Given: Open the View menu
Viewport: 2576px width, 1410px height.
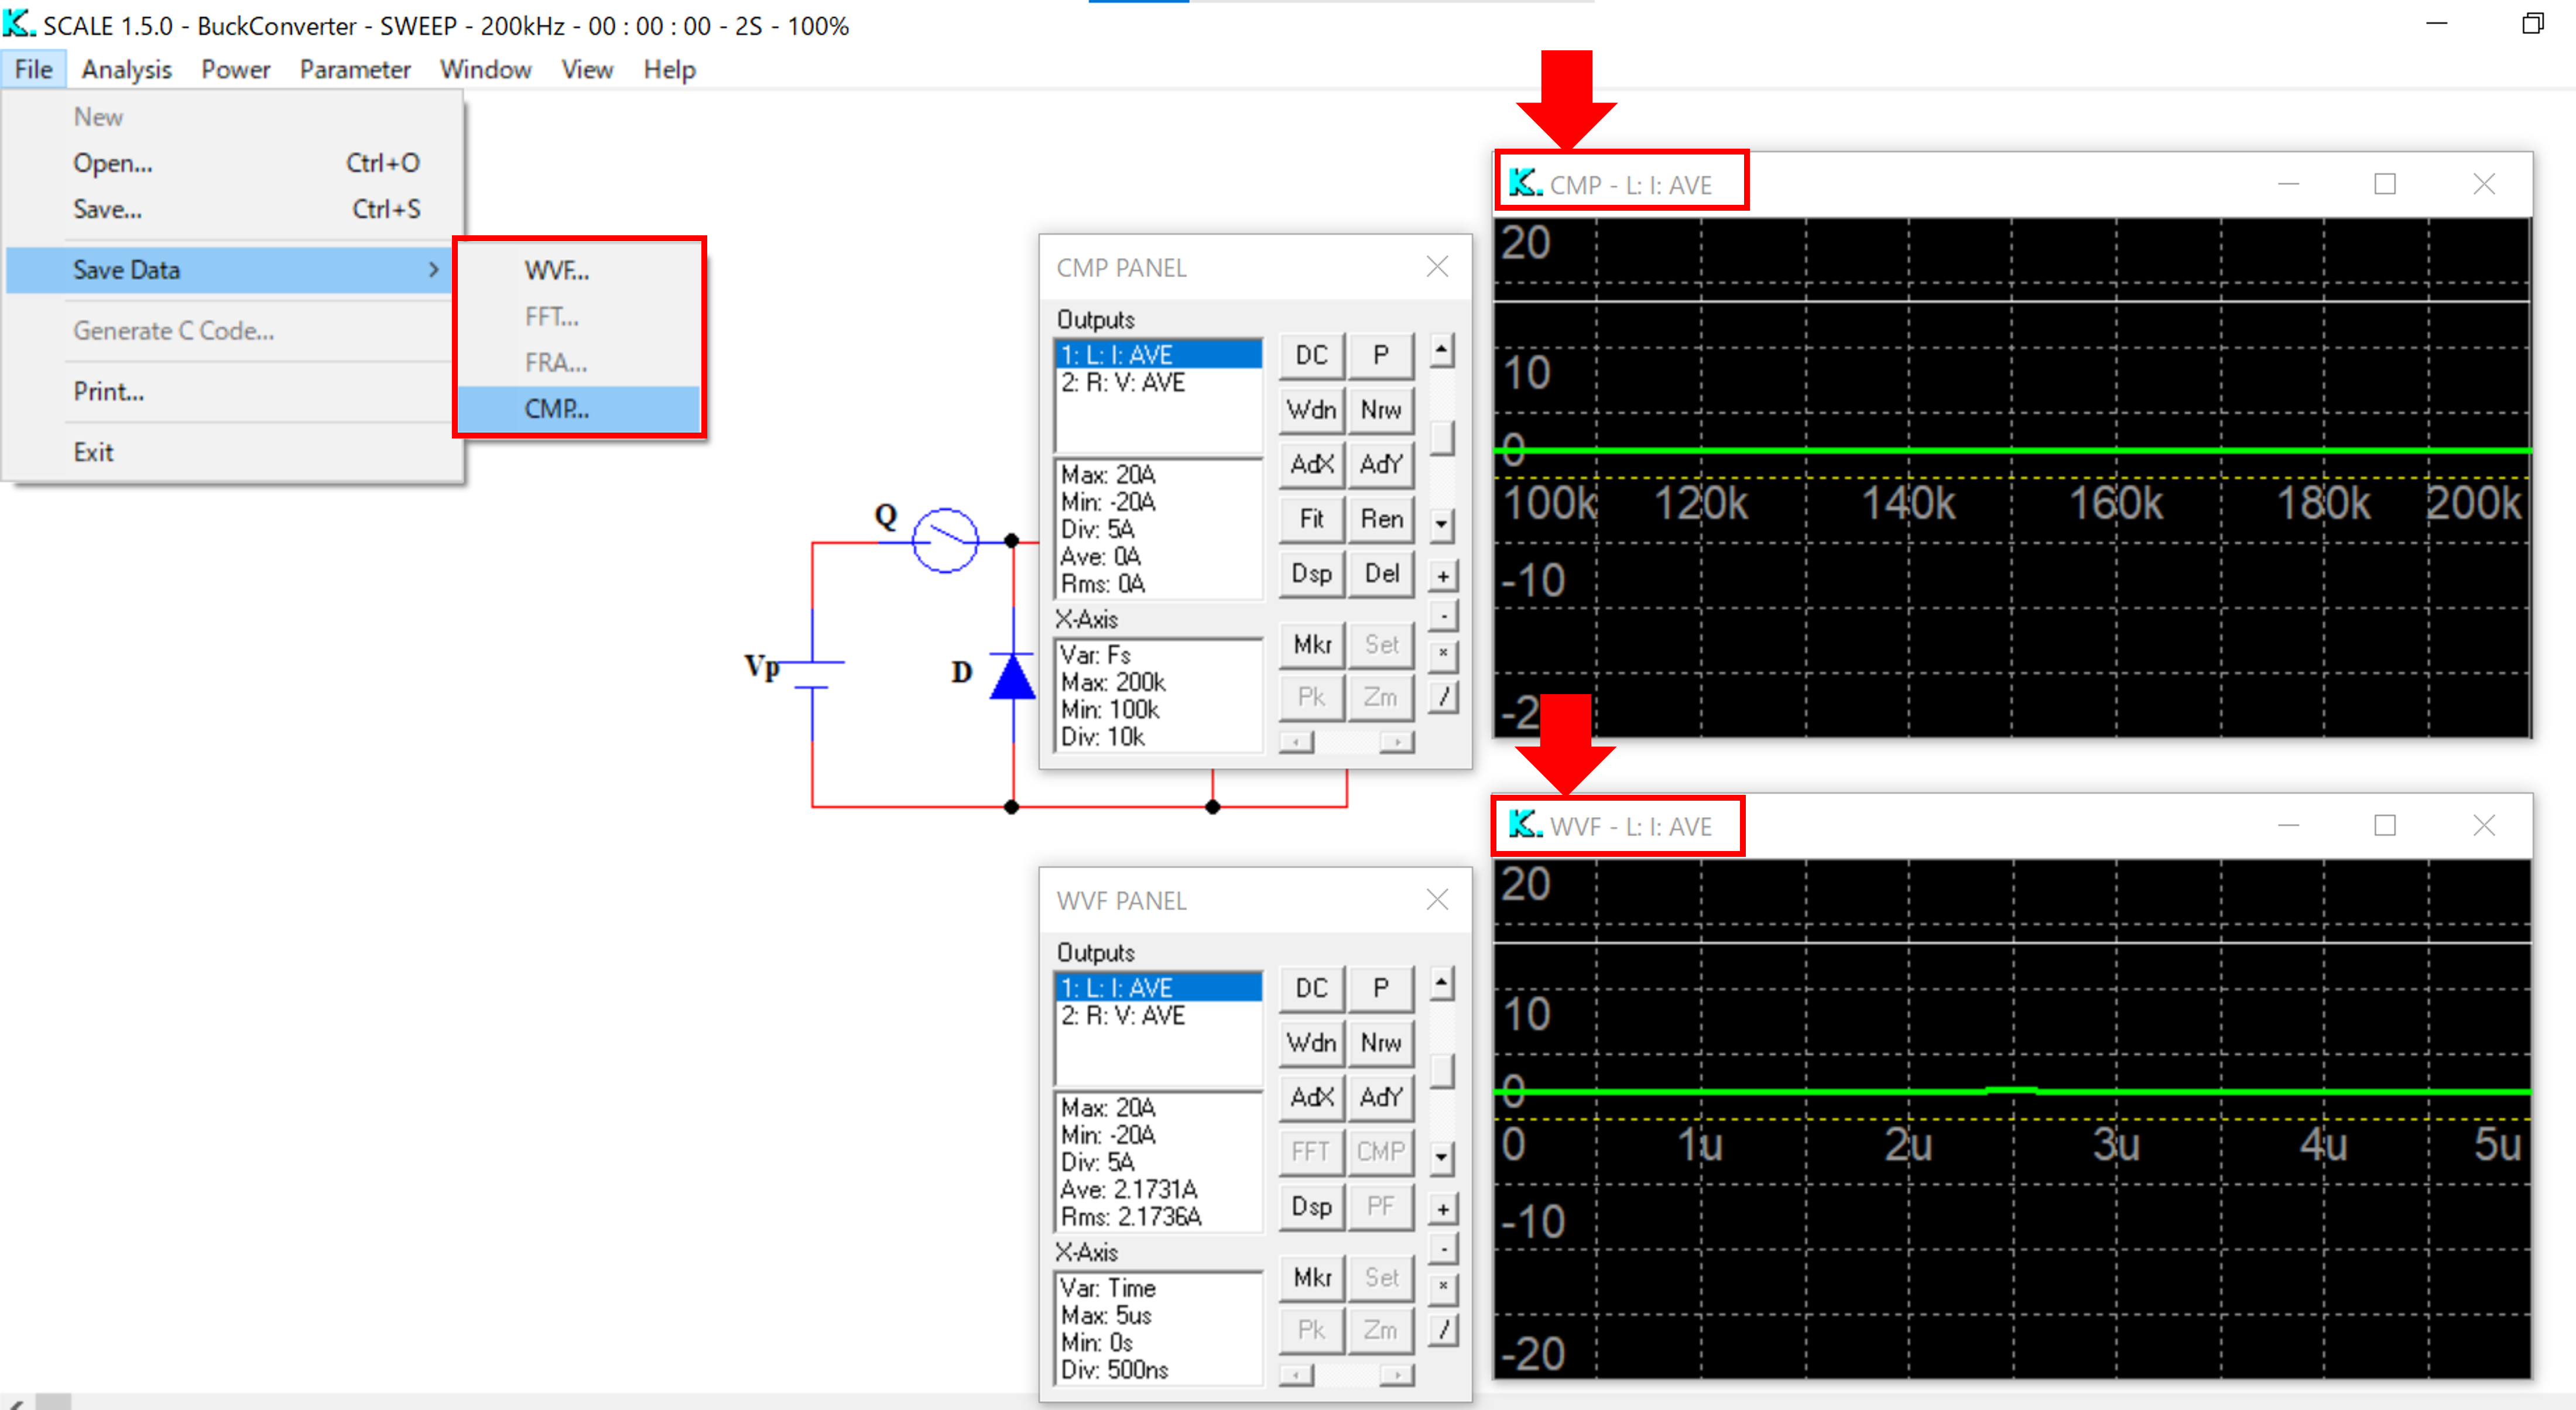Looking at the screenshot, I should pyautogui.click(x=587, y=69).
